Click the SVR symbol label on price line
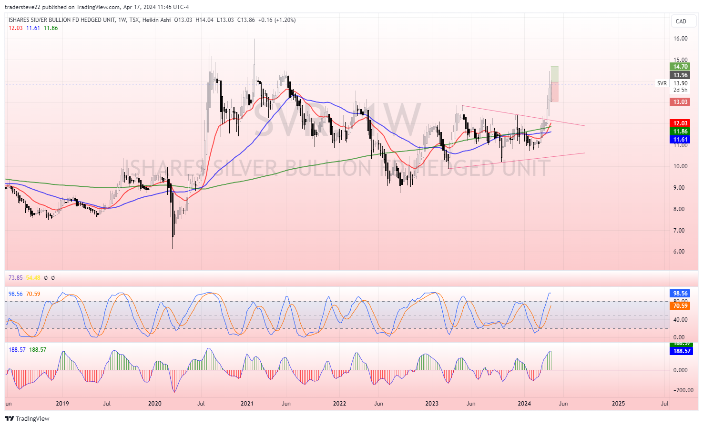 click(x=662, y=83)
